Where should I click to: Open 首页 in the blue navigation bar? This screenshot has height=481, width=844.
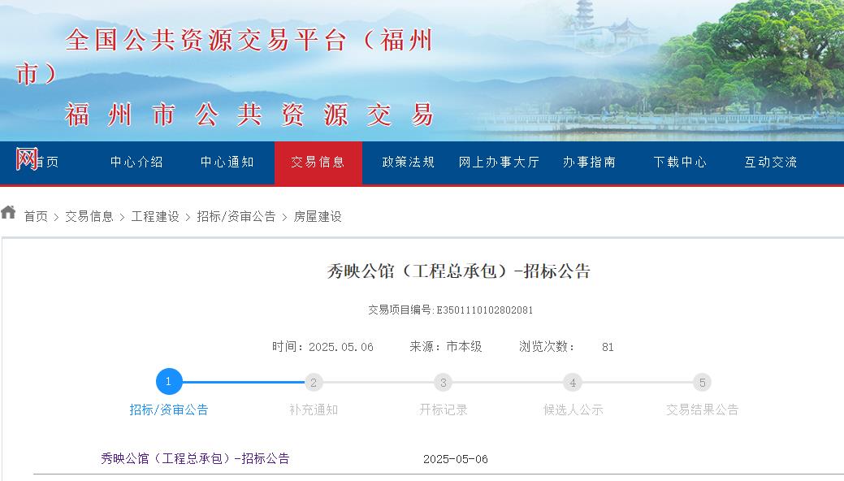(x=46, y=162)
